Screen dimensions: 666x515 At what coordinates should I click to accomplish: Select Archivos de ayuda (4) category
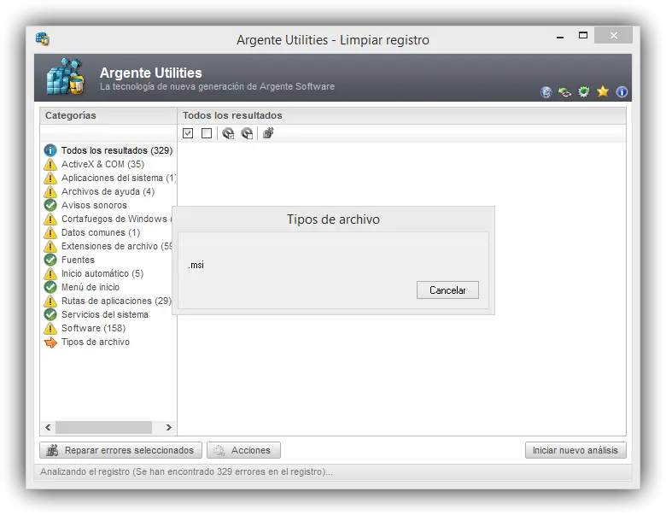point(108,191)
